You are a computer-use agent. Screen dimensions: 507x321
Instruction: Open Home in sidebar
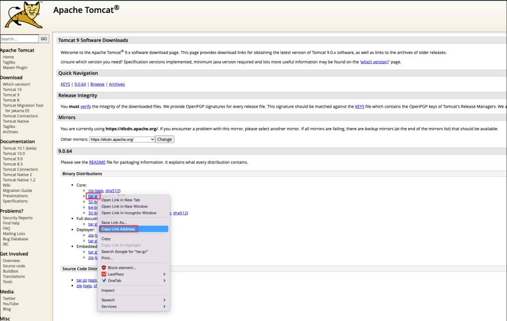[8, 57]
